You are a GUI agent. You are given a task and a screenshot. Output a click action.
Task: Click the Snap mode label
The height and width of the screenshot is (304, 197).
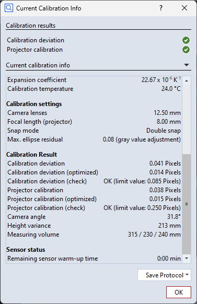coord(23,131)
